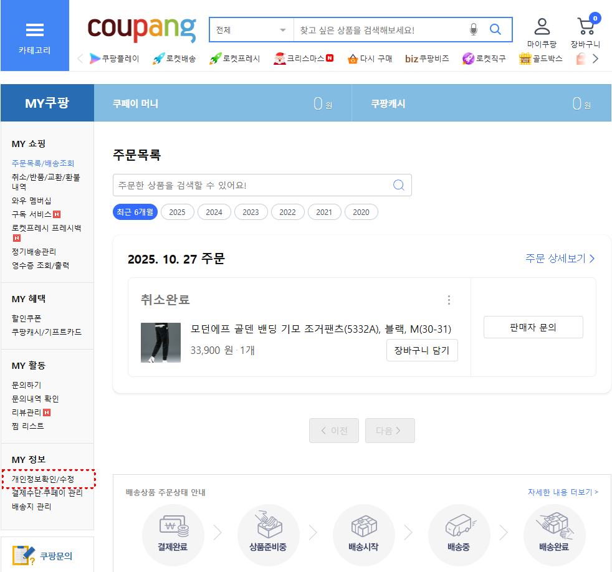612x572 pixels.
Task: Open 개인정보확인/수정 sidebar item
Action: coord(43,479)
